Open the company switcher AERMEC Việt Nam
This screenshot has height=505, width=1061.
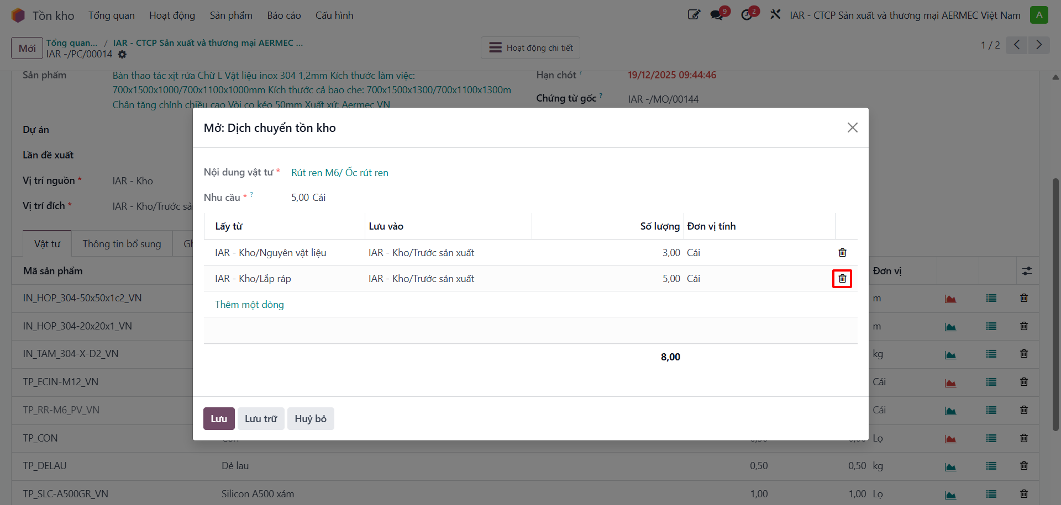click(x=905, y=15)
